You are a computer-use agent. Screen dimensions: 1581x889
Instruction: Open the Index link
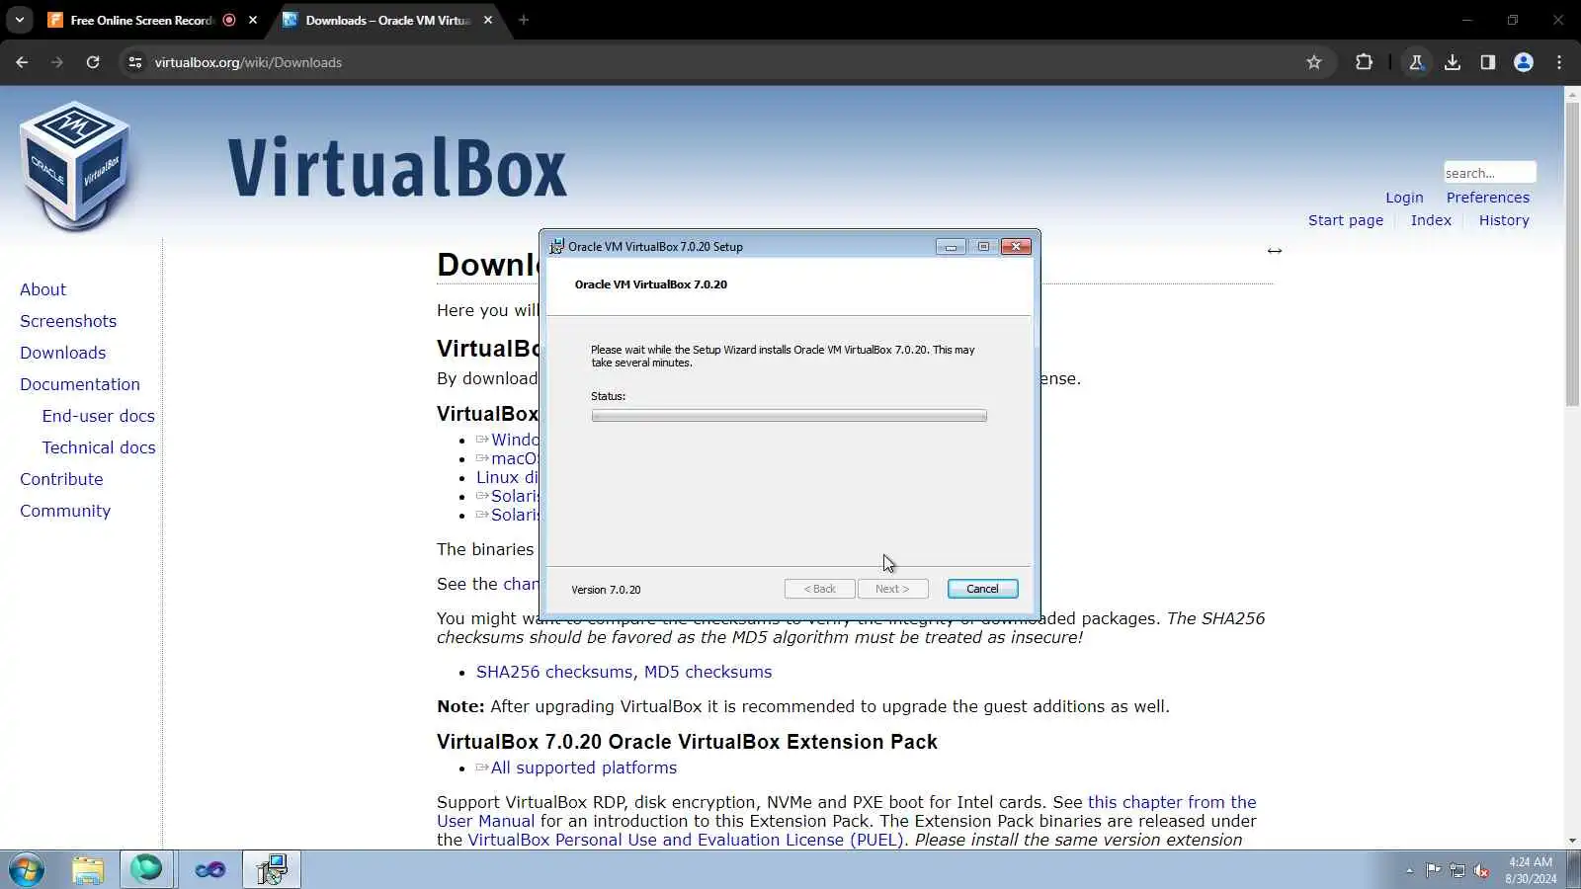tap(1431, 220)
